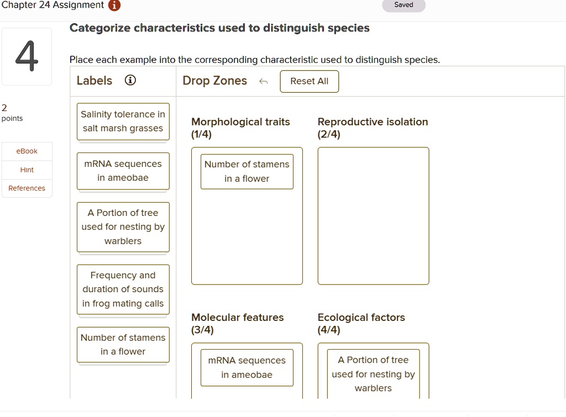Image resolution: width=566 pixels, height=417 pixels.
Task: Select the frog mating calls label
Action: pyautogui.click(x=123, y=289)
